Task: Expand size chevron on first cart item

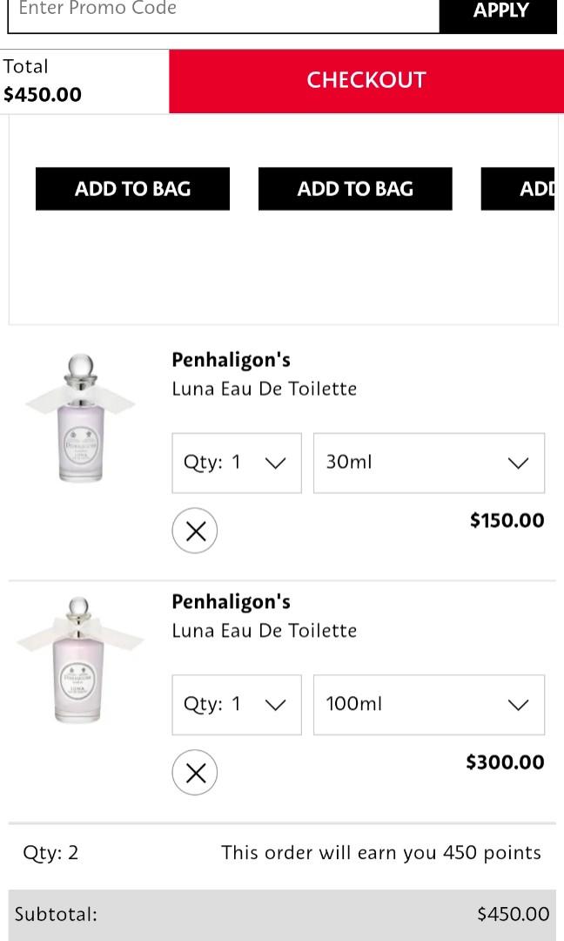Action: [519, 463]
